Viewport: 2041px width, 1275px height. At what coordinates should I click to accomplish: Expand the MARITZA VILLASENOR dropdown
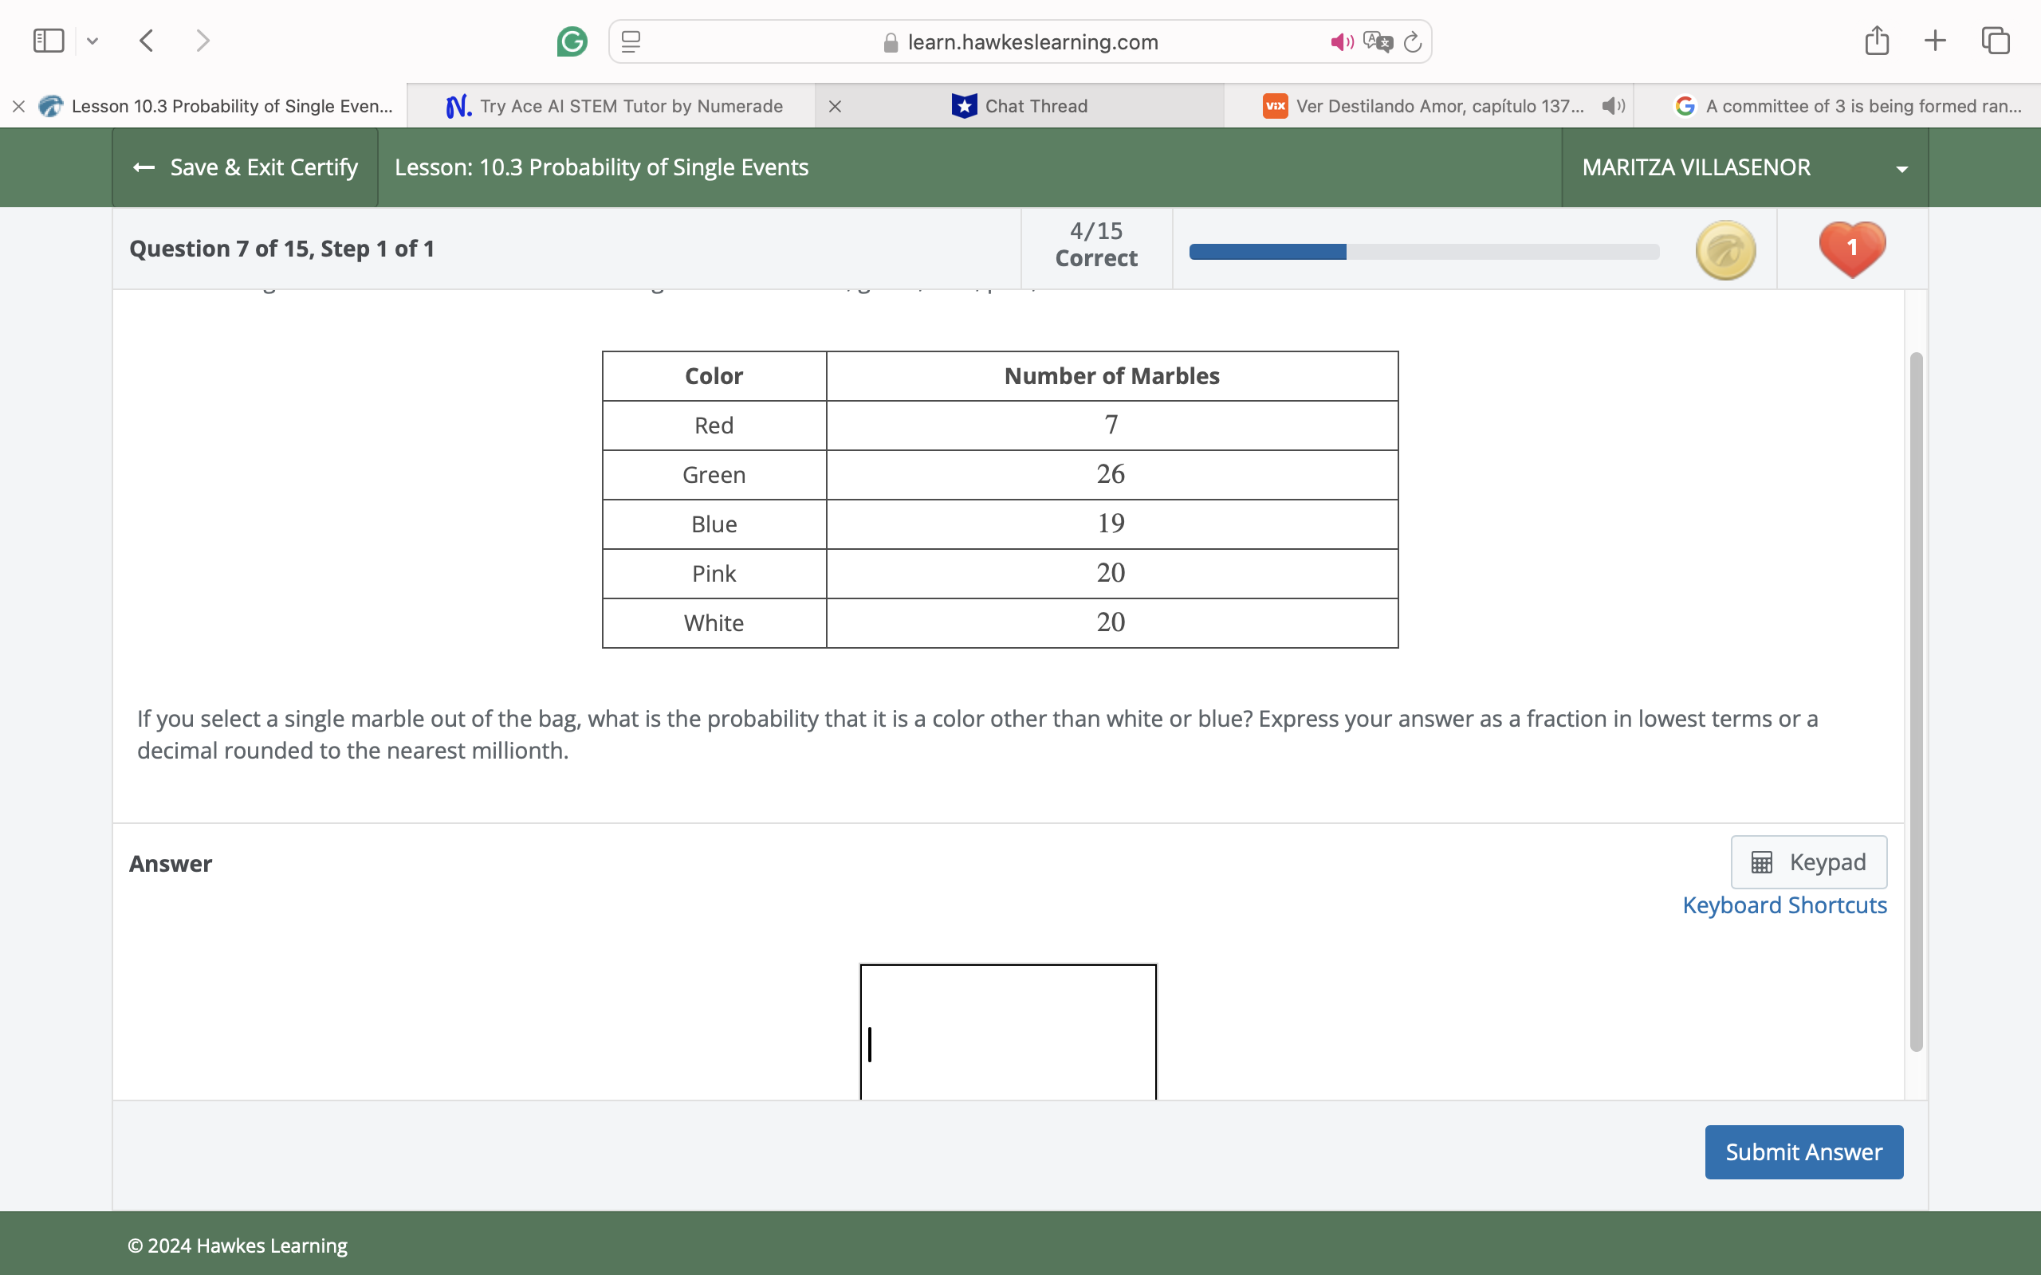point(1901,167)
